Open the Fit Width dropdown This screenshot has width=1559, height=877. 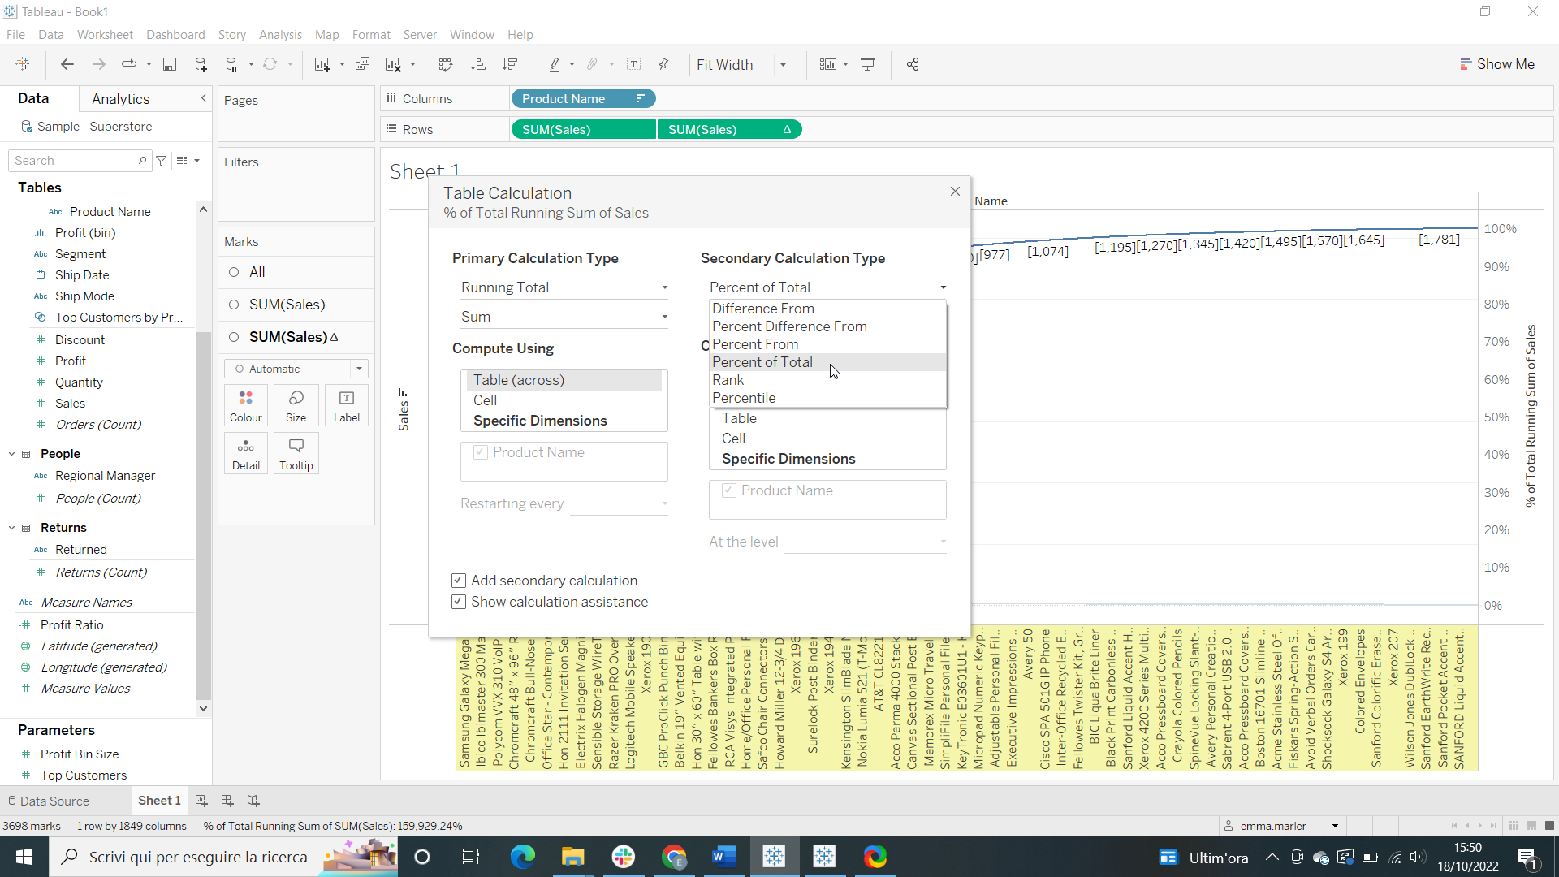point(781,65)
